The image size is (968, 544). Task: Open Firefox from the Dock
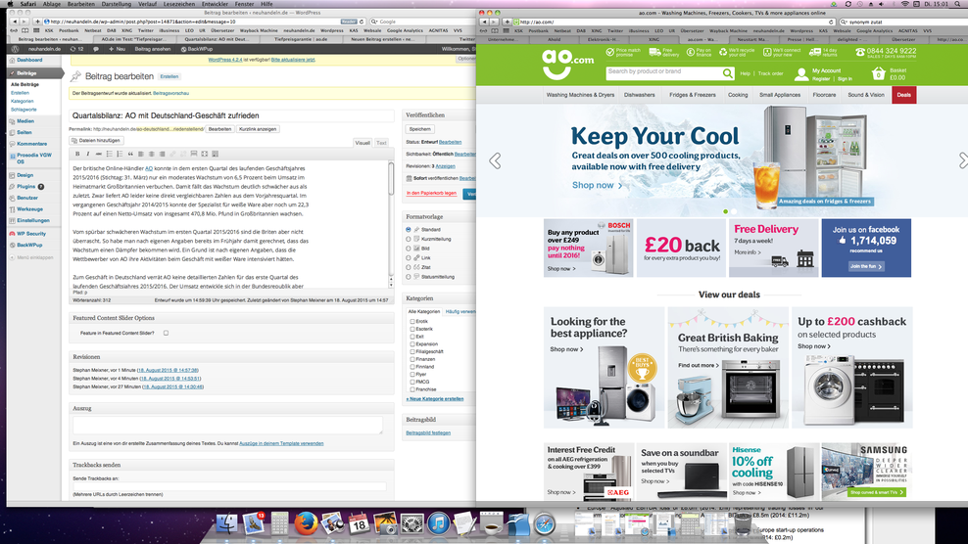pos(306,523)
